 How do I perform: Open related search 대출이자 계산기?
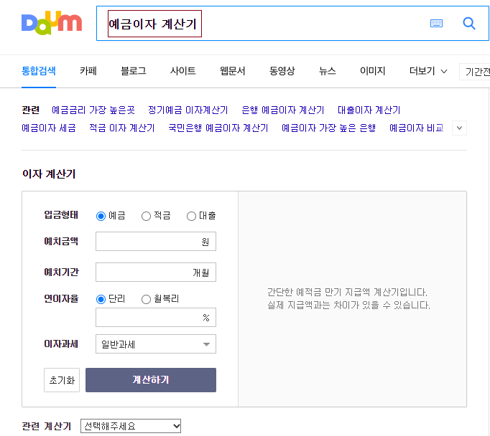369,110
